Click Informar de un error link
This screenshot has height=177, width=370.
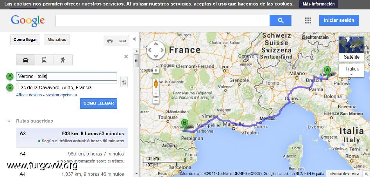[x=345, y=173]
